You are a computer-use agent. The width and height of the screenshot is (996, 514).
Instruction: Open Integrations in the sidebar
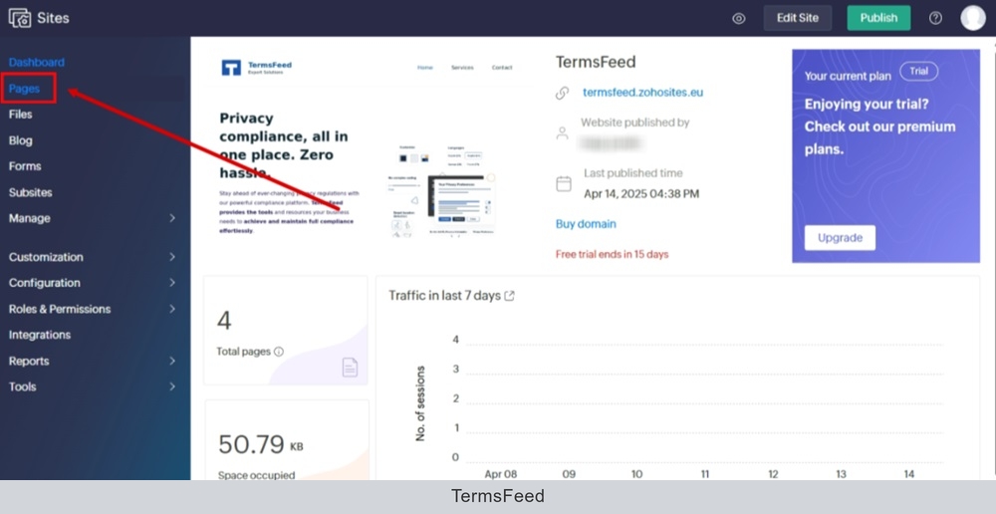(x=40, y=335)
